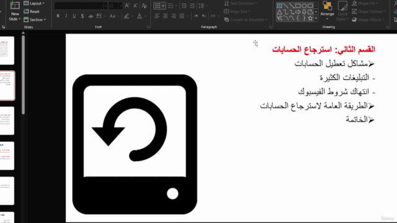
Task: Open columns options
Action: click(215, 16)
